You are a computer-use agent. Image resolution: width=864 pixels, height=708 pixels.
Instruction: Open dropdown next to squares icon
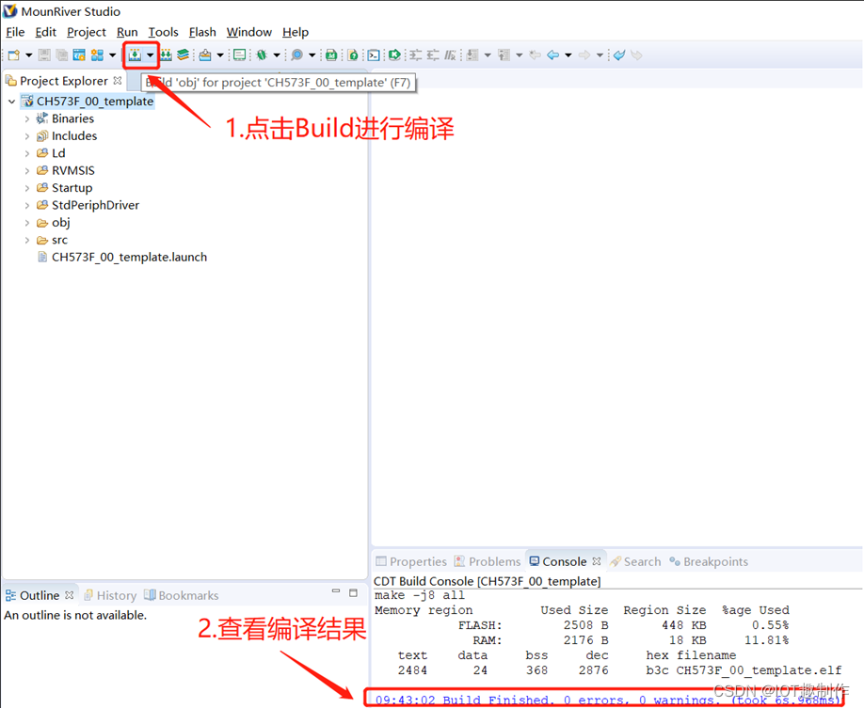[x=112, y=55]
